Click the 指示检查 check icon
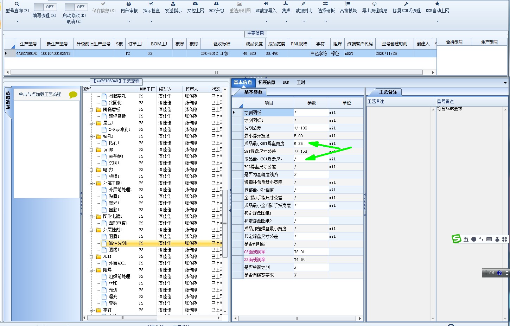 [x=151, y=4]
